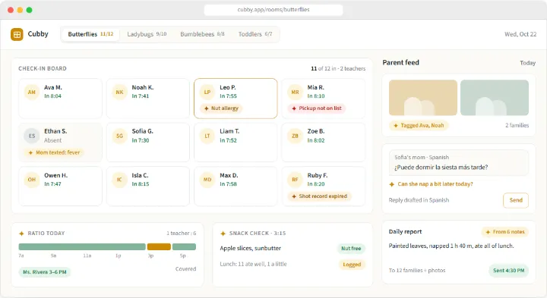The width and height of the screenshot is (547, 298).
Task: Click the 2 families text
Action: 517,125
